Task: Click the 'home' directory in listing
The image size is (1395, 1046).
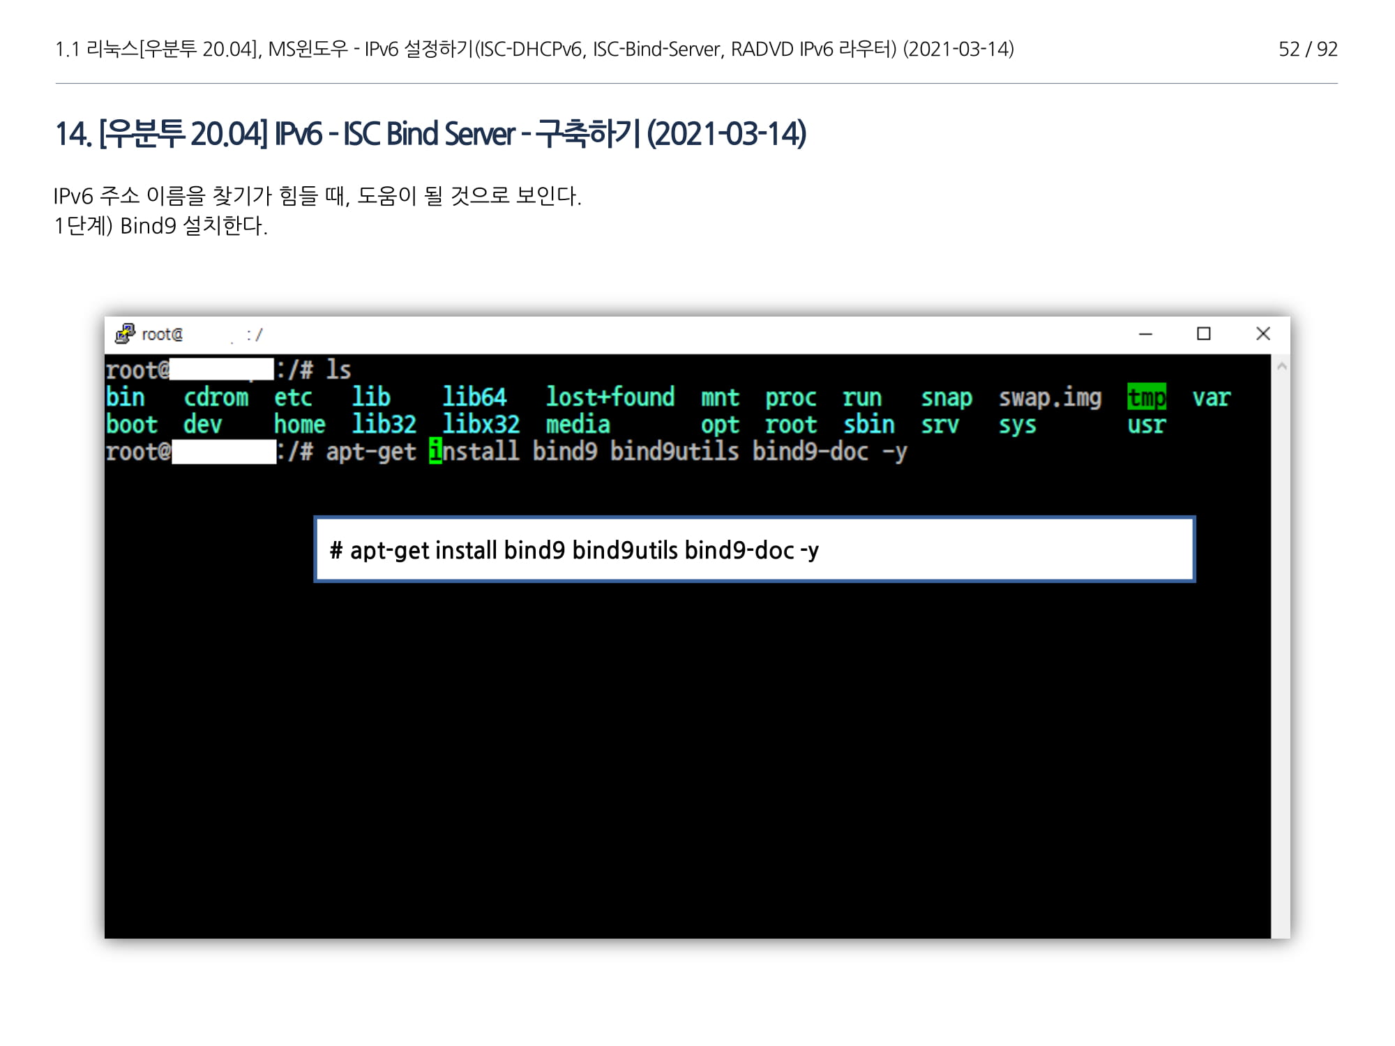Action: pyautogui.click(x=299, y=425)
